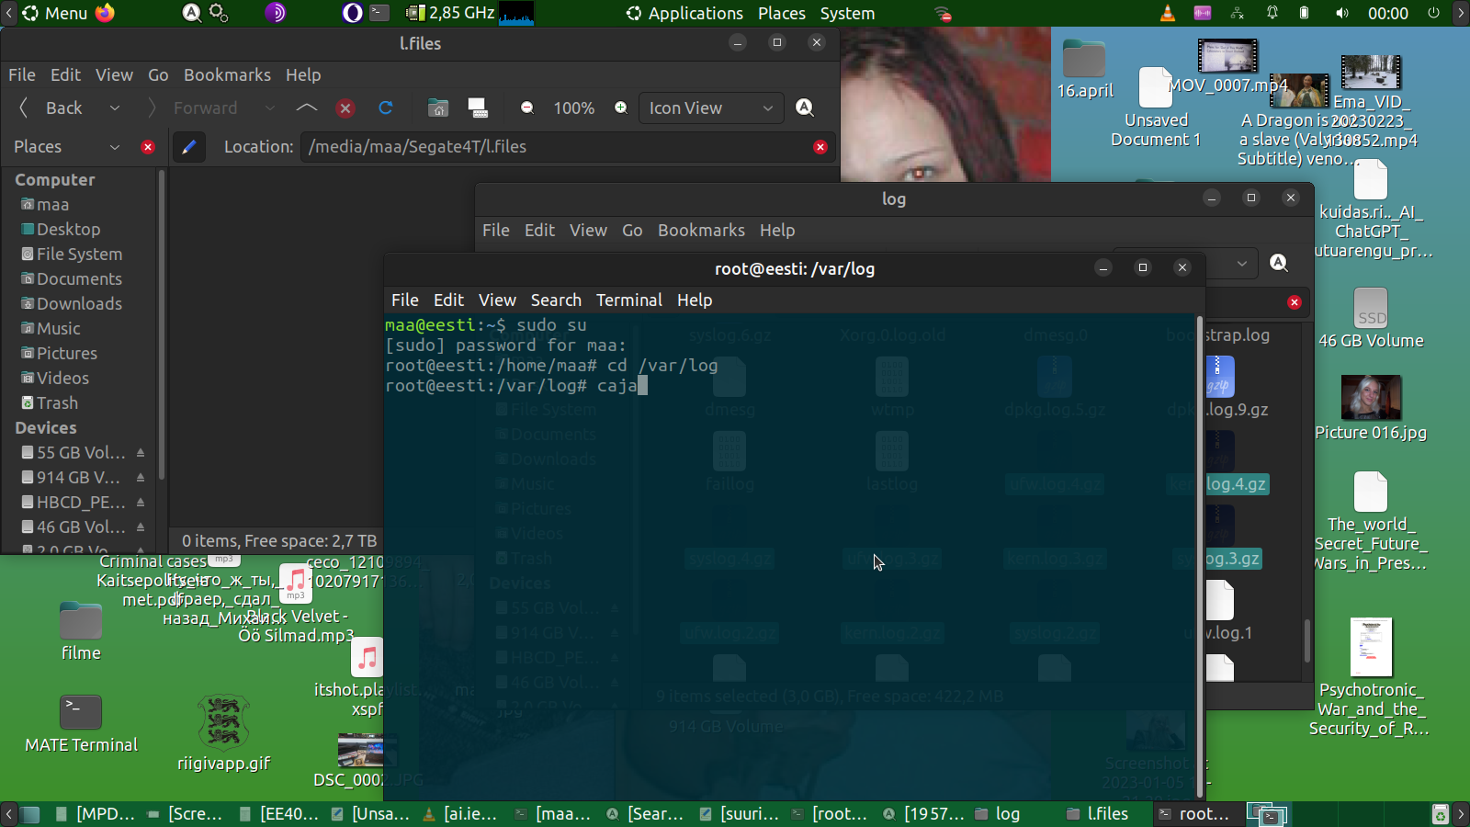The height and width of the screenshot is (827, 1470).
Task: Expand the Places side pane dropdown
Action: [115, 147]
